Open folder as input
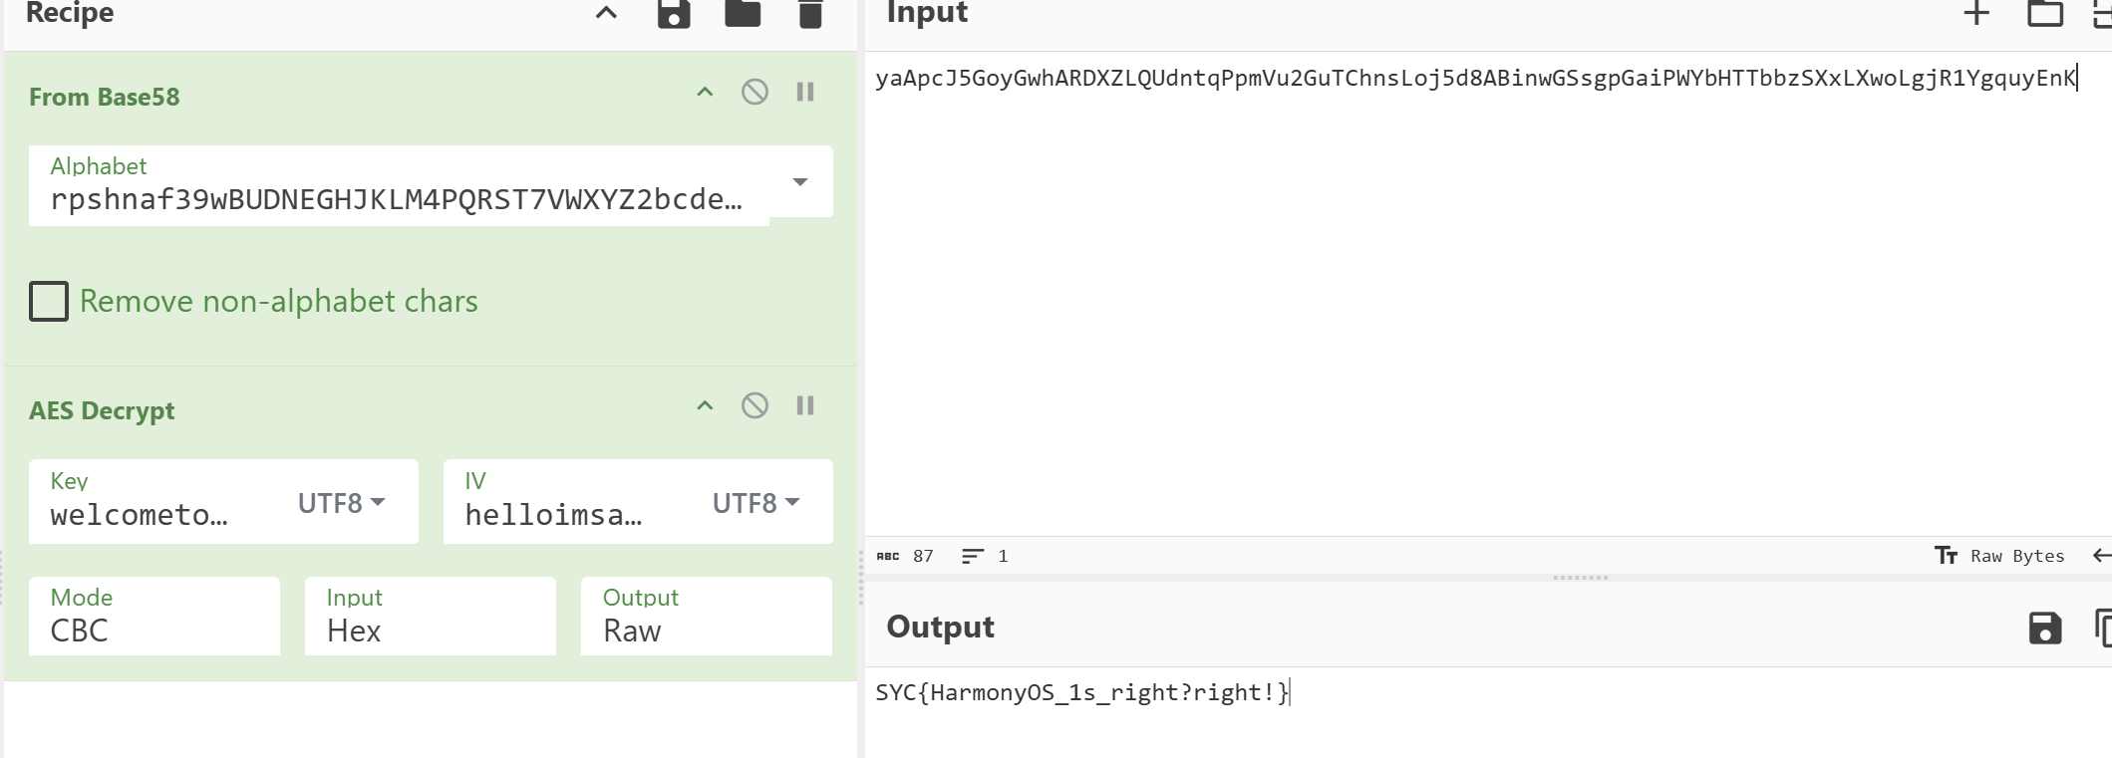2112x758 pixels. point(2045,13)
